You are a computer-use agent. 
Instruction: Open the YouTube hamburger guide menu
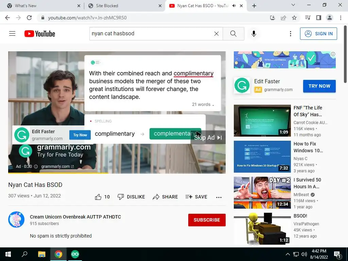coord(12,34)
